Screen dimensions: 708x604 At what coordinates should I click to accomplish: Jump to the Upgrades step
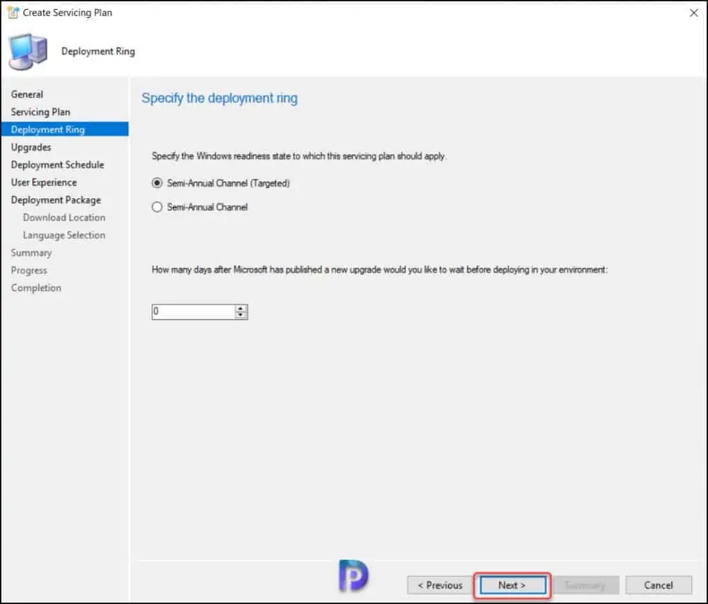click(31, 147)
